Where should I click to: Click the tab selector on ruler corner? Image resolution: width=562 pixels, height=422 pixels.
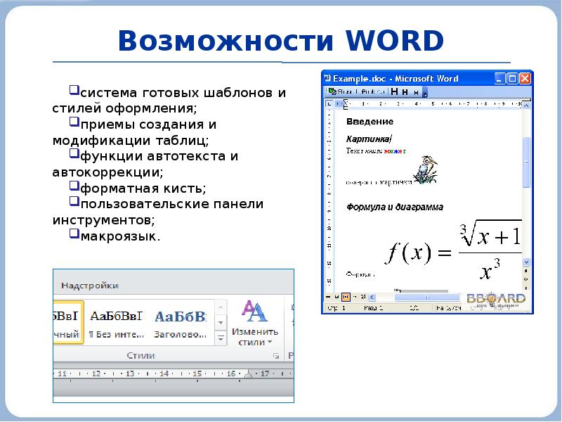click(x=329, y=104)
